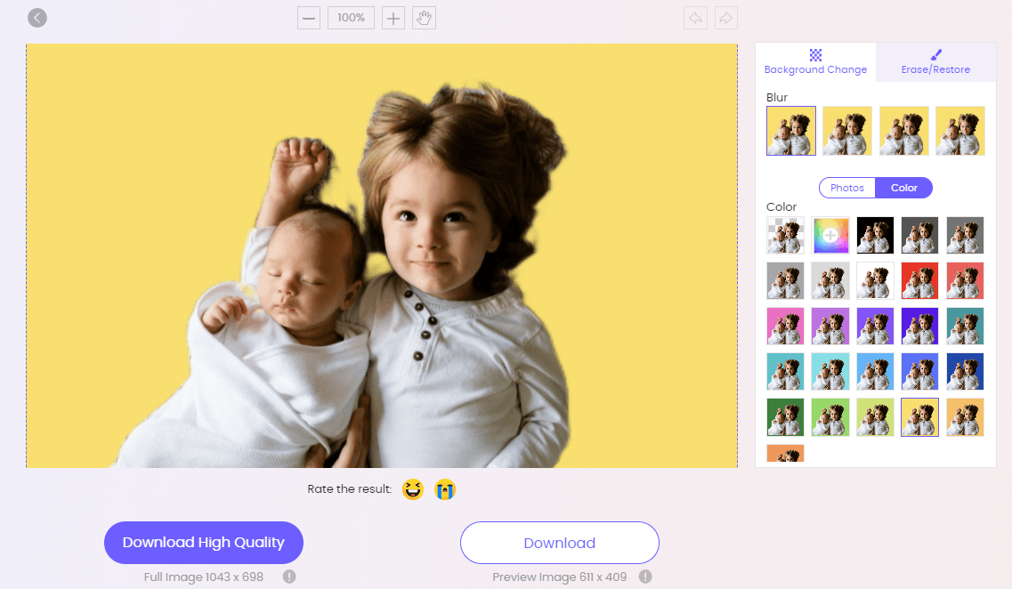
Task: Toggle the Color background mode
Action: (x=904, y=187)
